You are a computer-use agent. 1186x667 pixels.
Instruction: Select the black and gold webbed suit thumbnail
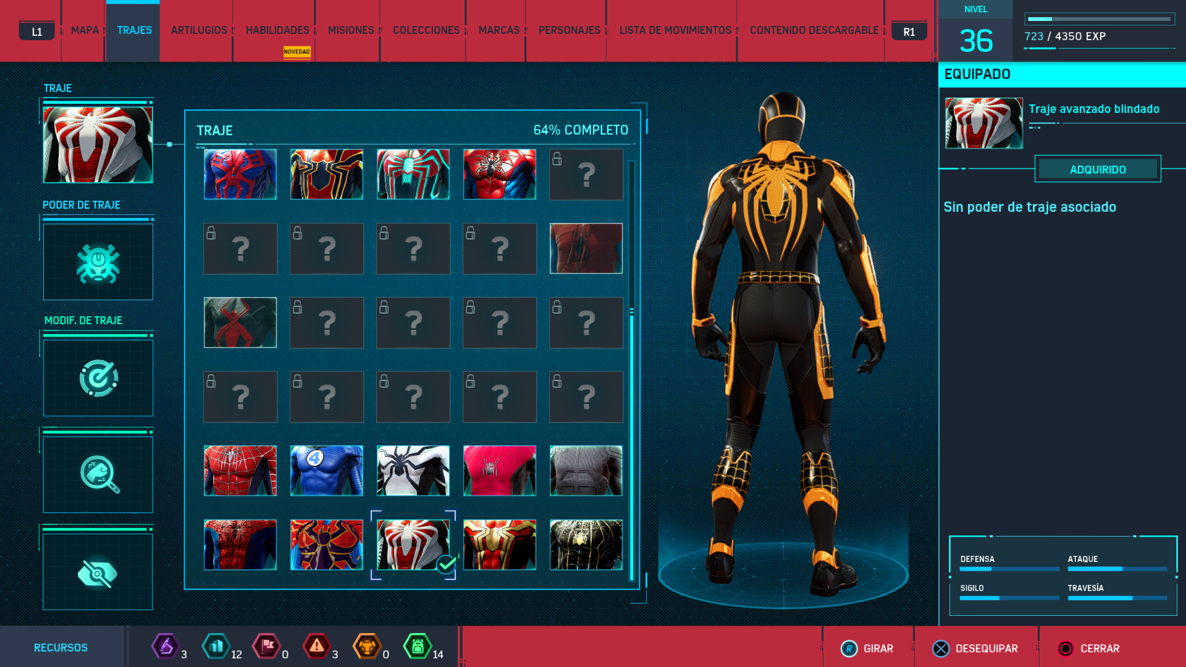[x=586, y=545]
